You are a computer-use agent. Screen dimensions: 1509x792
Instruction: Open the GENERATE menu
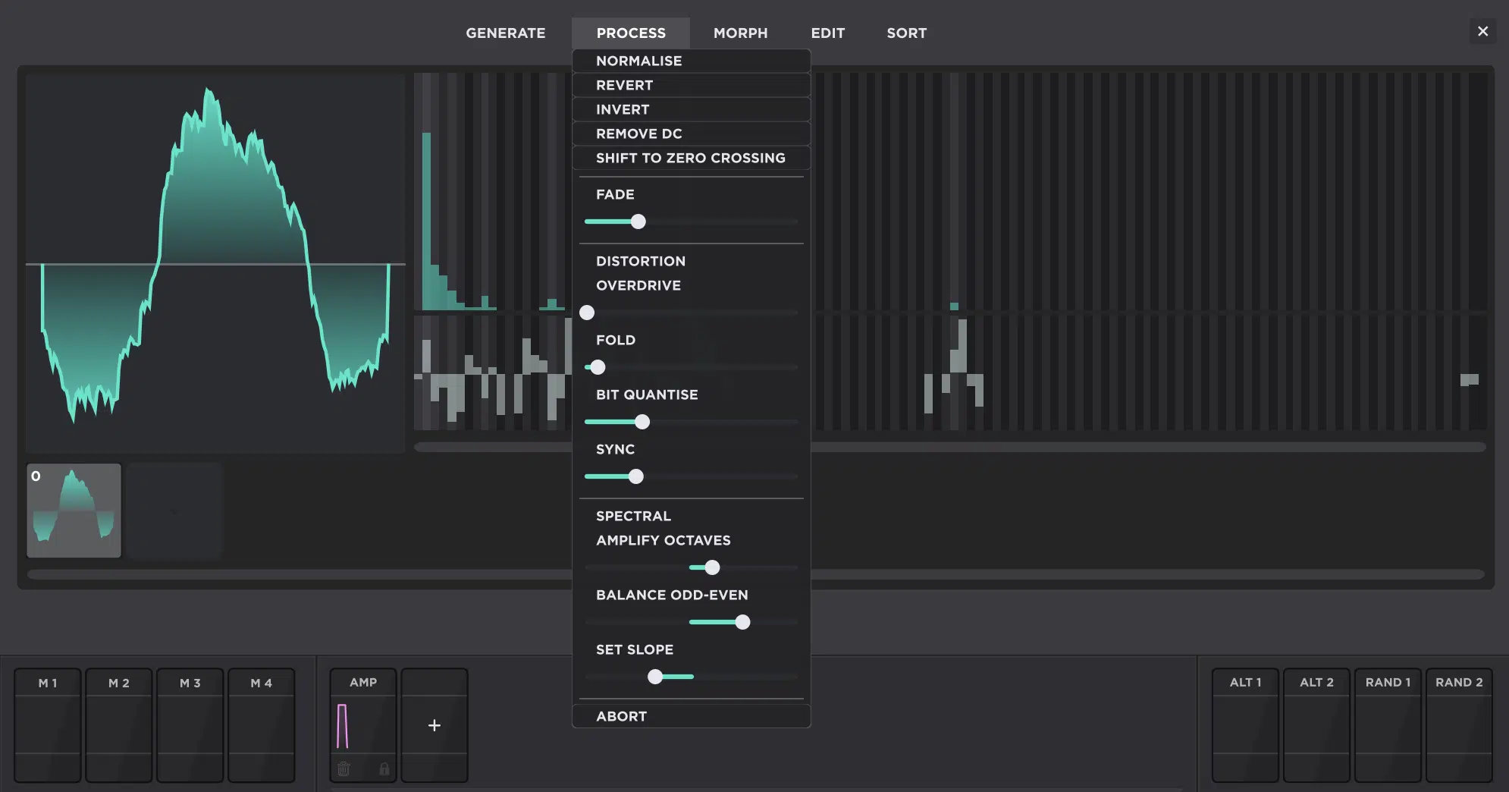click(x=505, y=33)
